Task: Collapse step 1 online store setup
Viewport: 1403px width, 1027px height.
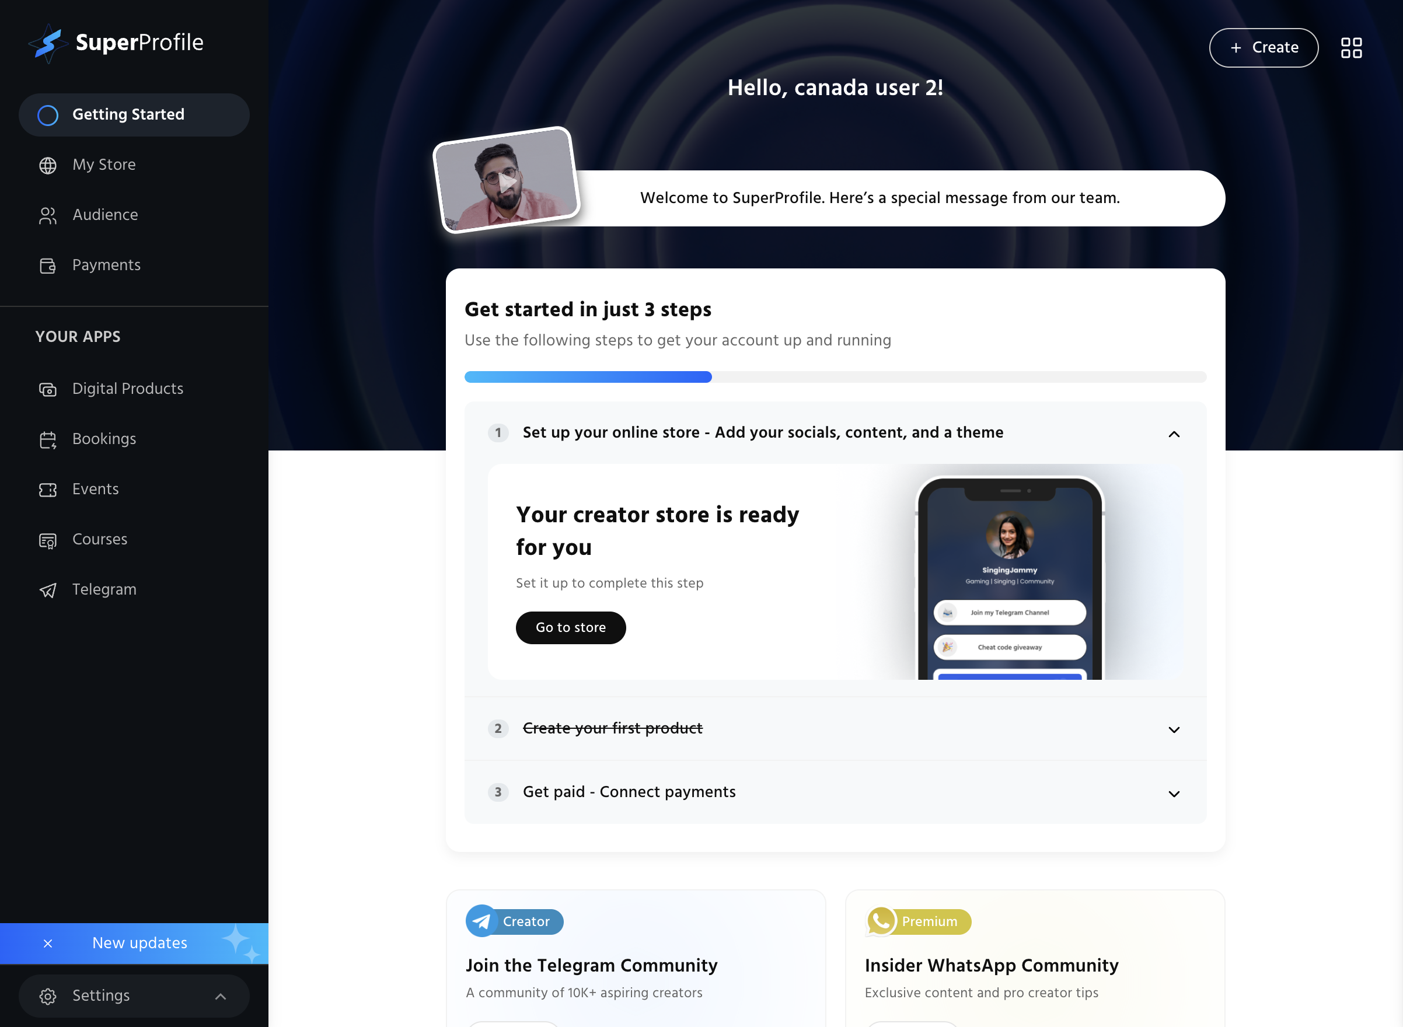Action: (x=1174, y=434)
